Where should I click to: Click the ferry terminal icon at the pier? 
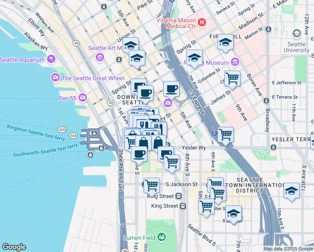(x=94, y=133)
